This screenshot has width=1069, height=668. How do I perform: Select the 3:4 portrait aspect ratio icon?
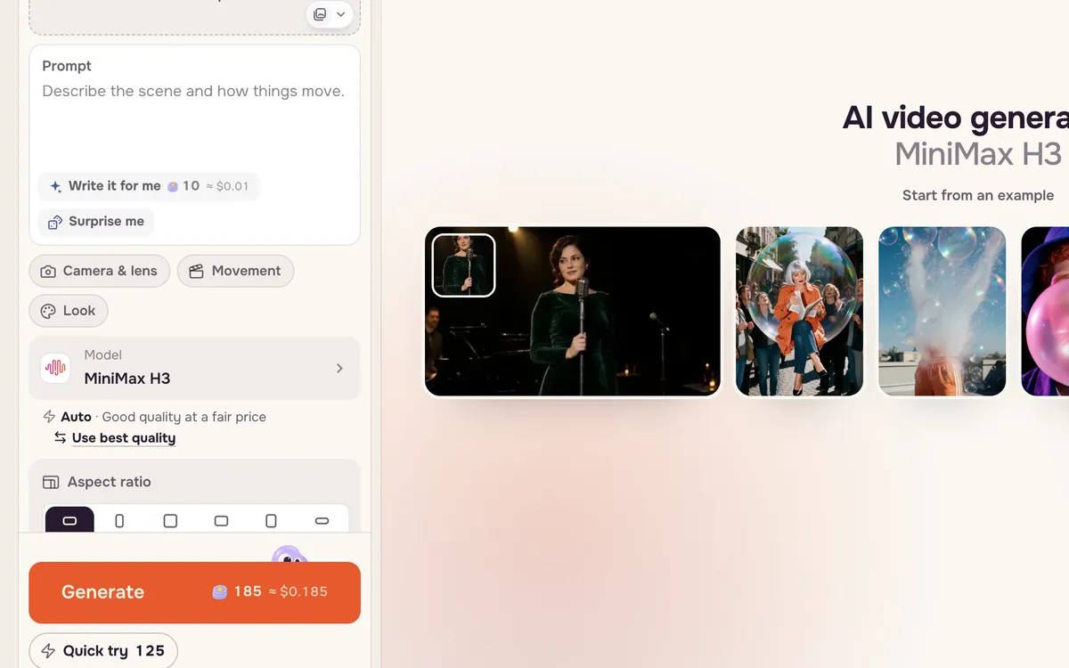[272, 520]
